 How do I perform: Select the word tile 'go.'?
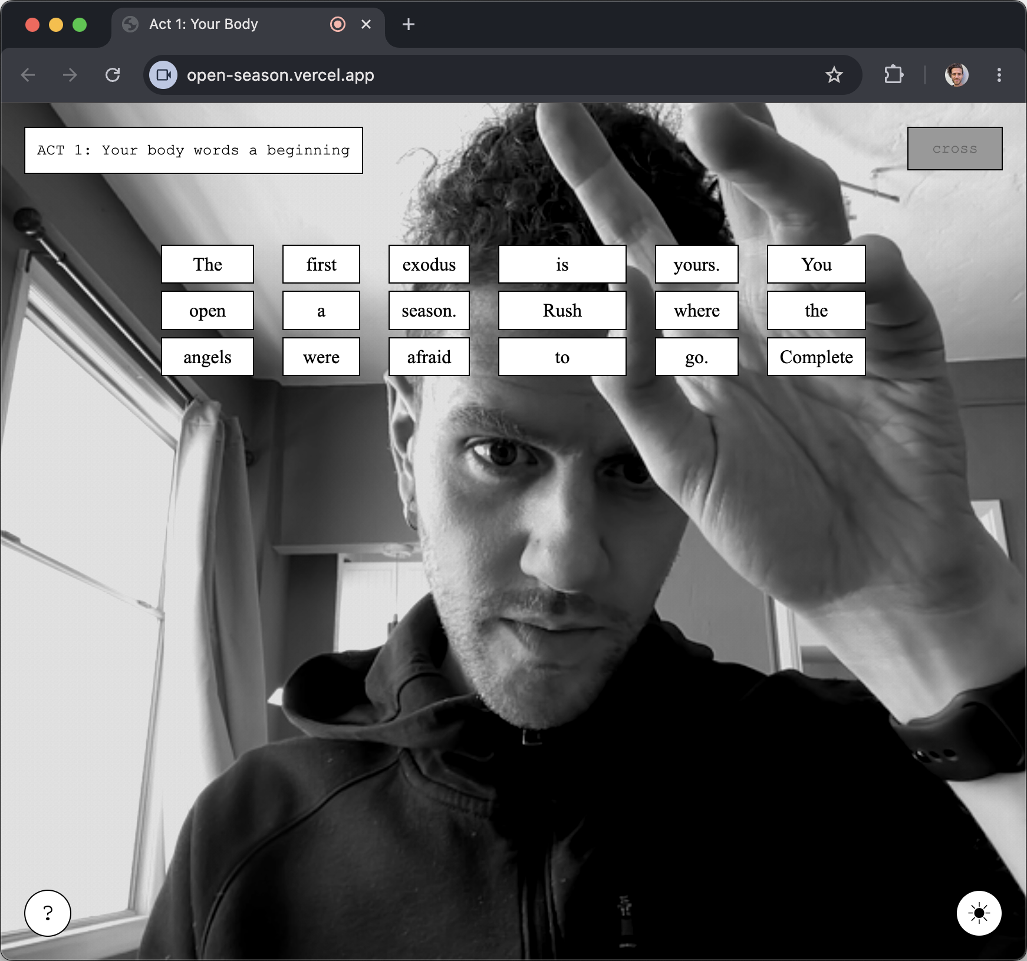697,357
